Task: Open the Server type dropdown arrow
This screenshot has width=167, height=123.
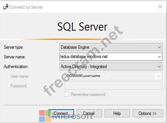Action: [x=159, y=47]
